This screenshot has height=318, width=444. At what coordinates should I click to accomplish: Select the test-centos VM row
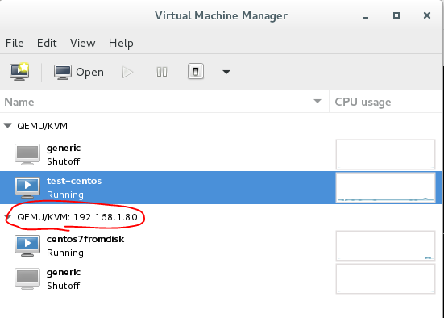(x=221, y=187)
